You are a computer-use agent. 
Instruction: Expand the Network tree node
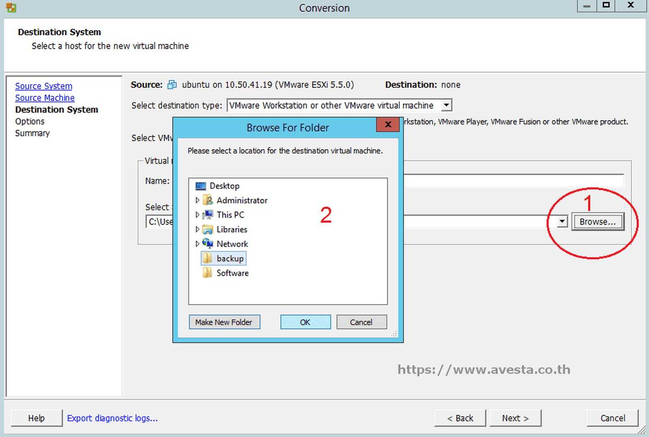[x=198, y=243]
